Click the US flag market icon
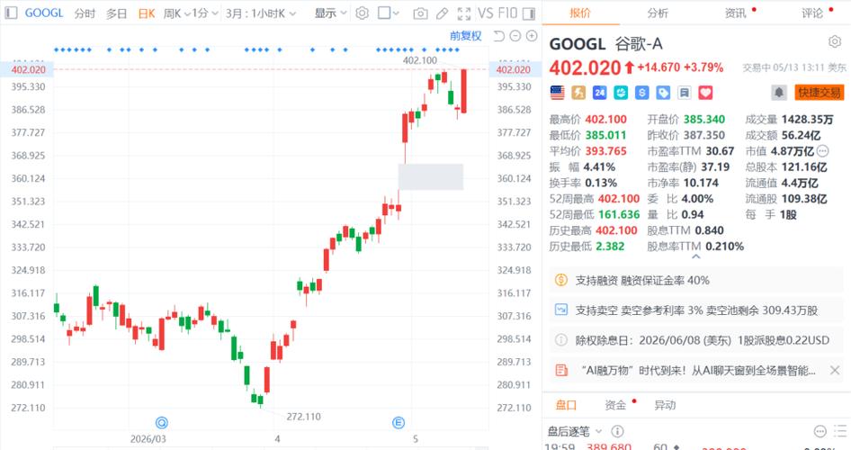 558,93
